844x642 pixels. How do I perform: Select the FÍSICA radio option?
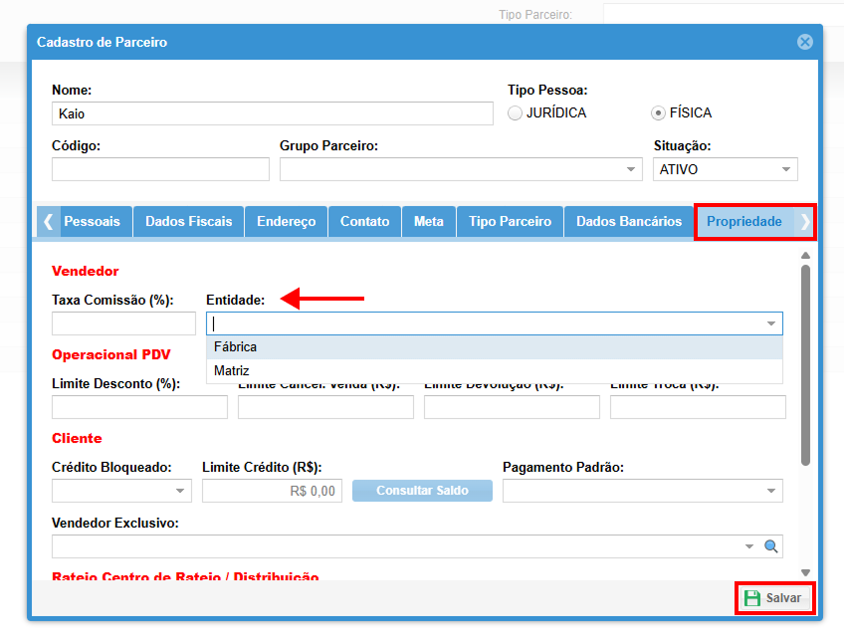tap(658, 112)
